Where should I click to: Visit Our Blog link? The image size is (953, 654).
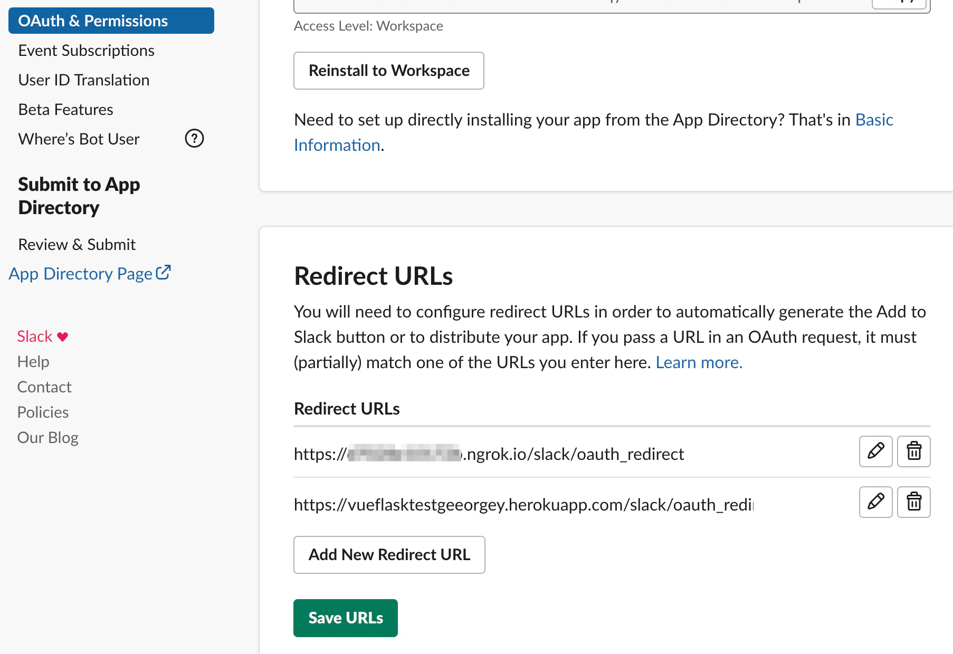tap(47, 438)
